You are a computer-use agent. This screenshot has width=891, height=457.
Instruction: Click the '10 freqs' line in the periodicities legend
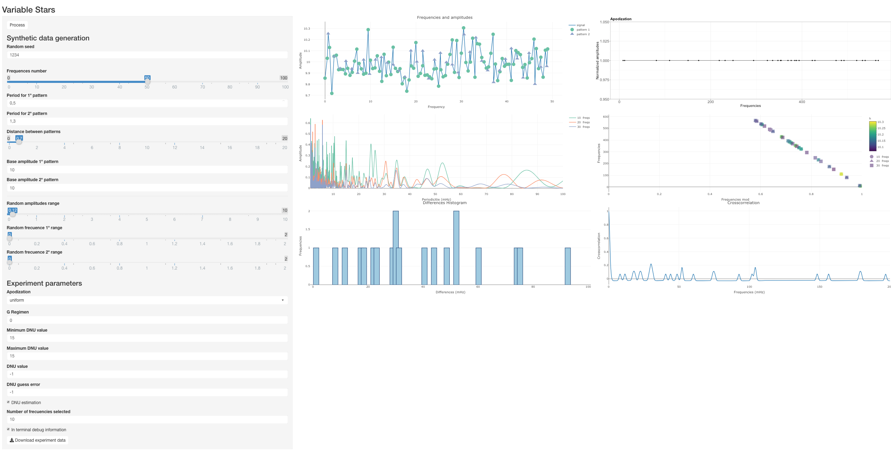572,118
